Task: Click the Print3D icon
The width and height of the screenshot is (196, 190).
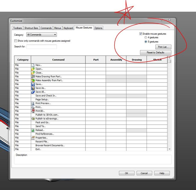Action: tap(33, 111)
